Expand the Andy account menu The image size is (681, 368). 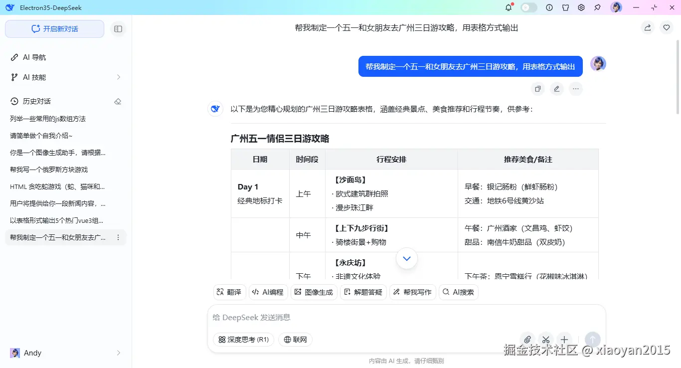118,353
